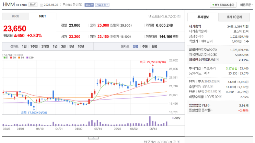Open help icon next to EPS(2025.03)
Image resolution: width=255 pixels, height=143 pixels.
tap(218, 82)
